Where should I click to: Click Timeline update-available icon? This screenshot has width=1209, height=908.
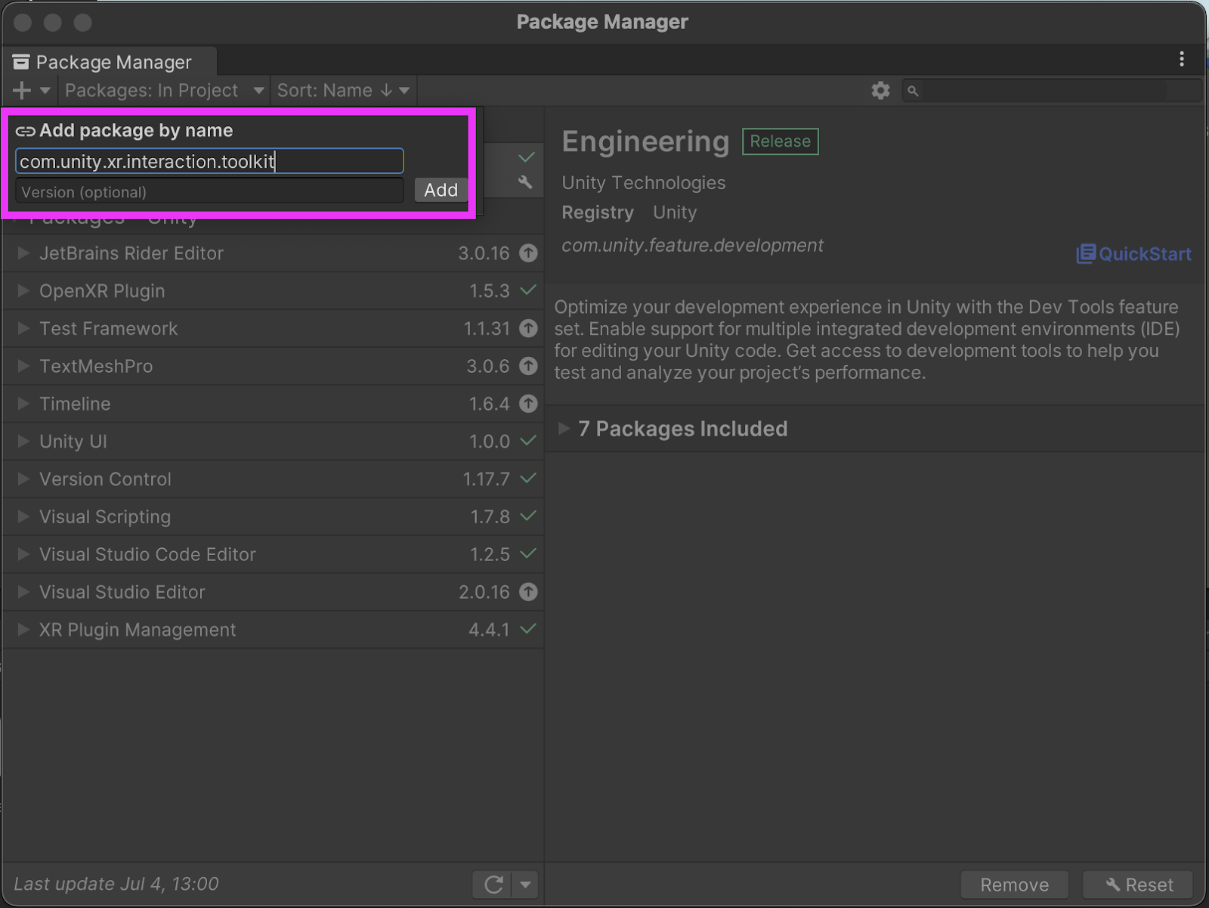tap(528, 404)
